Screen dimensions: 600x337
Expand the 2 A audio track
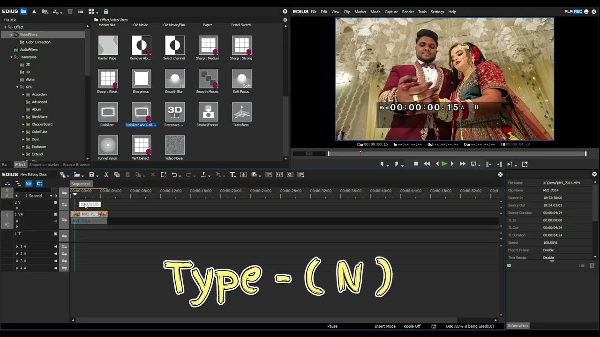[17, 254]
